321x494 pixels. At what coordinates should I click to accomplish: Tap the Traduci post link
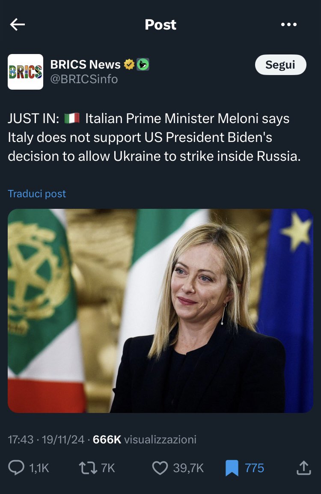[37, 193]
